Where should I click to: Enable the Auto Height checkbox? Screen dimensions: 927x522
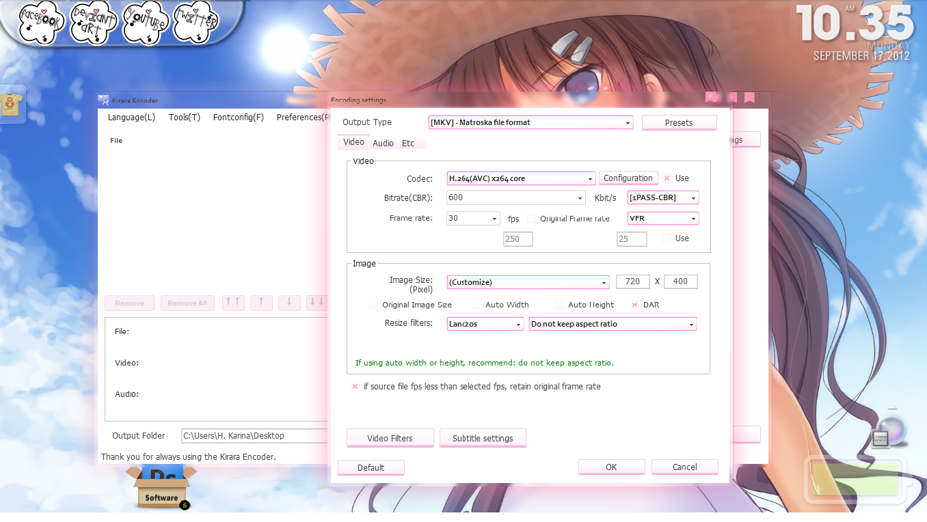559,305
